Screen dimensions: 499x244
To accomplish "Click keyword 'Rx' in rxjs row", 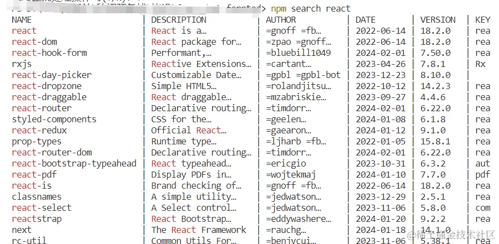I will point(480,64).
